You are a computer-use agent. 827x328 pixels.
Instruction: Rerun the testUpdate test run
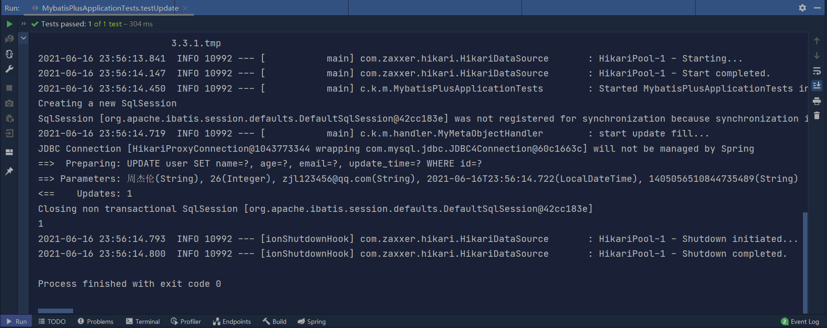(9, 23)
